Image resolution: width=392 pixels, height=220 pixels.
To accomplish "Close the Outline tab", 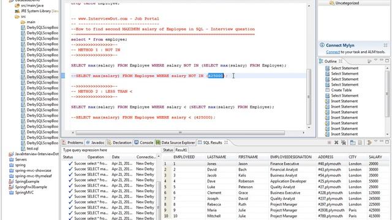I will coord(341,61).
